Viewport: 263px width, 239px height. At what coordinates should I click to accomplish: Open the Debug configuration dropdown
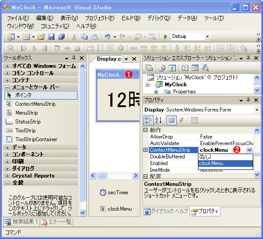[x=208, y=36]
